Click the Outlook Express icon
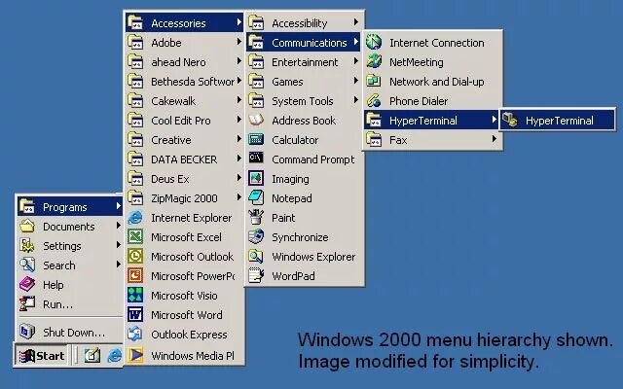 click(x=135, y=335)
